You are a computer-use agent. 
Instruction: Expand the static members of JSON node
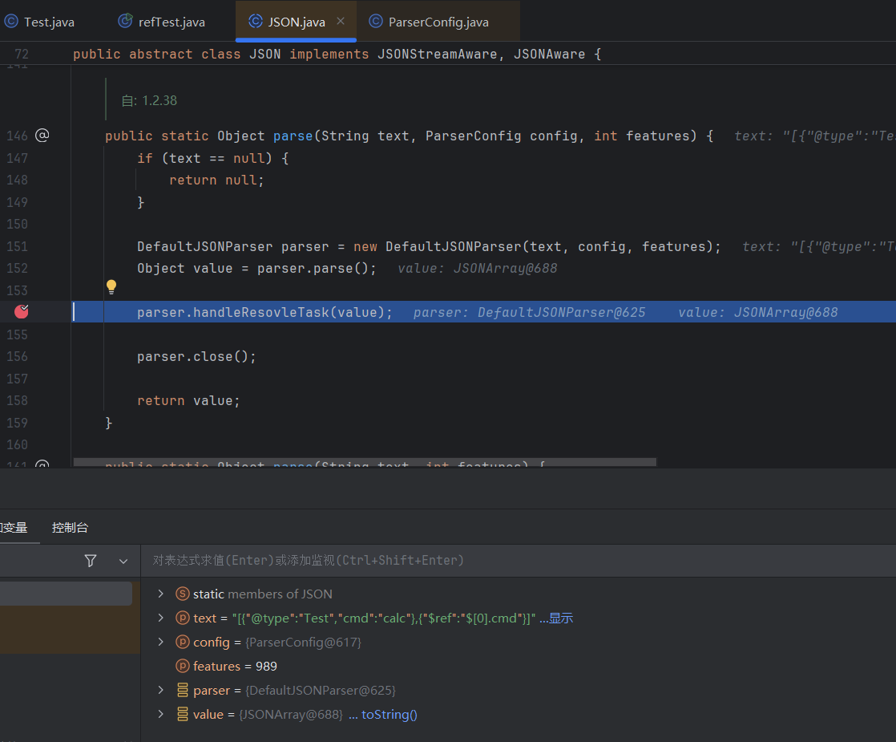coord(161,594)
